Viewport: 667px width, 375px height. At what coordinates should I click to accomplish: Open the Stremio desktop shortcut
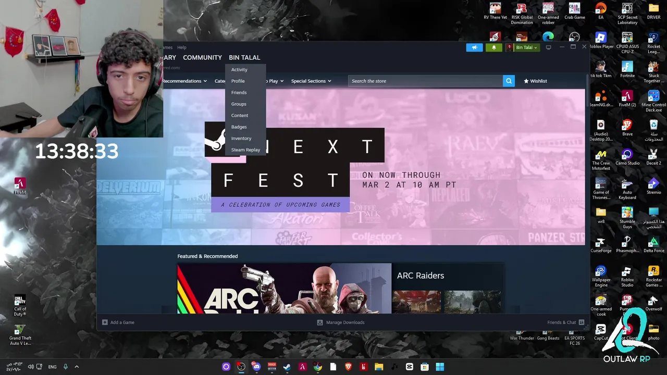(x=653, y=186)
